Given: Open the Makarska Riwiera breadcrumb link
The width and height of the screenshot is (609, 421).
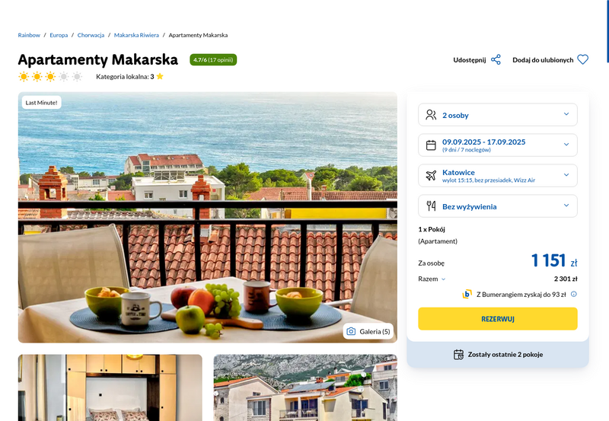Looking at the screenshot, I should (136, 35).
